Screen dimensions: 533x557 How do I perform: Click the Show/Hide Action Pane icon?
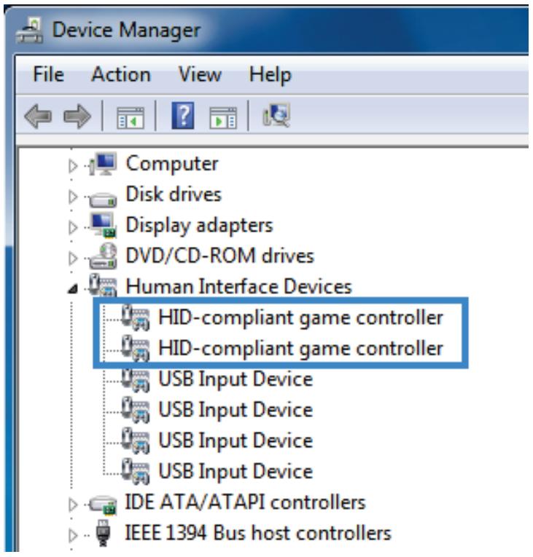(223, 117)
